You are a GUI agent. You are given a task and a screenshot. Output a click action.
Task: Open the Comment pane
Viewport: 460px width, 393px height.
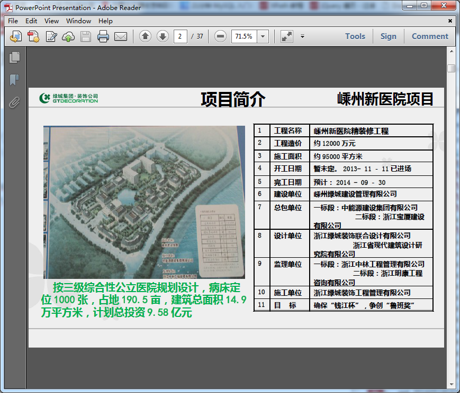(430, 36)
